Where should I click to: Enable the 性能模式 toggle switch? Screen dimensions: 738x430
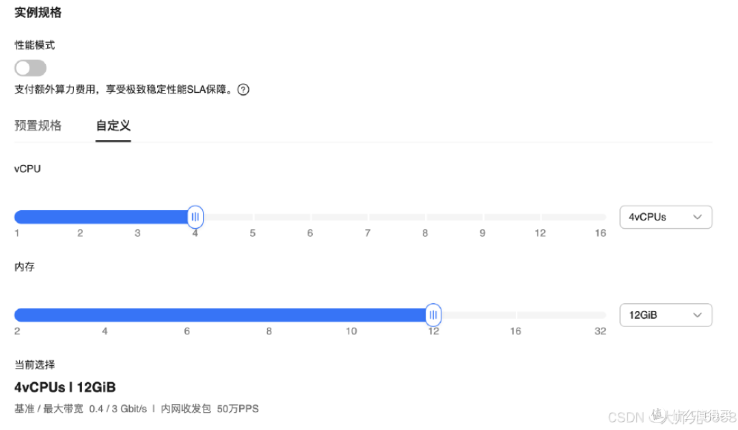coord(30,68)
